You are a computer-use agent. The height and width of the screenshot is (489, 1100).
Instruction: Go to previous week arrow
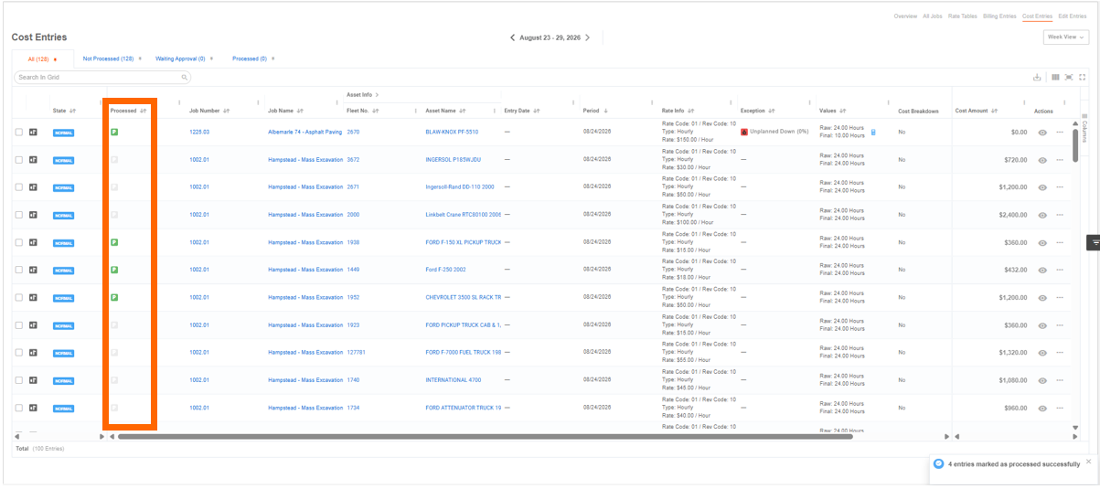point(512,37)
